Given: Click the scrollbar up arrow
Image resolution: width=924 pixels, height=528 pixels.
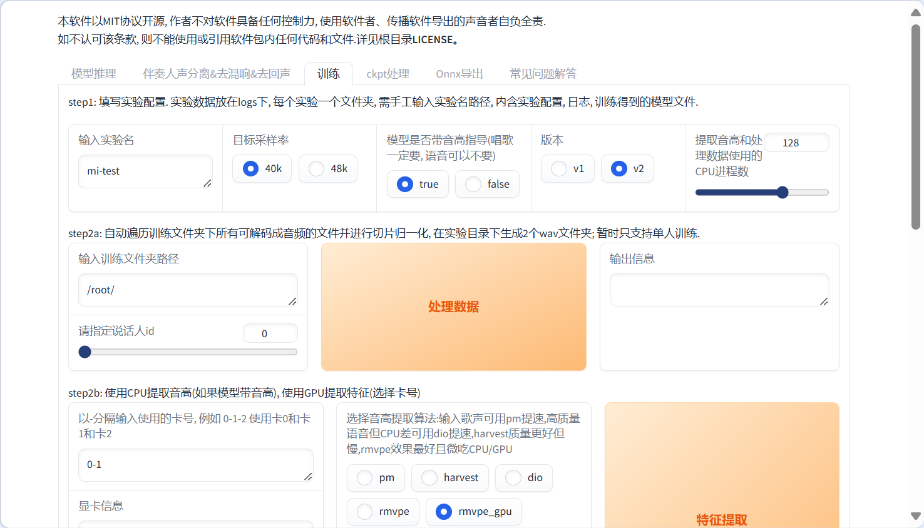Looking at the screenshot, I should (x=916, y=13).
